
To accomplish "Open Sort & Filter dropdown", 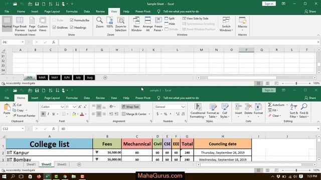I will pos(294,111).
